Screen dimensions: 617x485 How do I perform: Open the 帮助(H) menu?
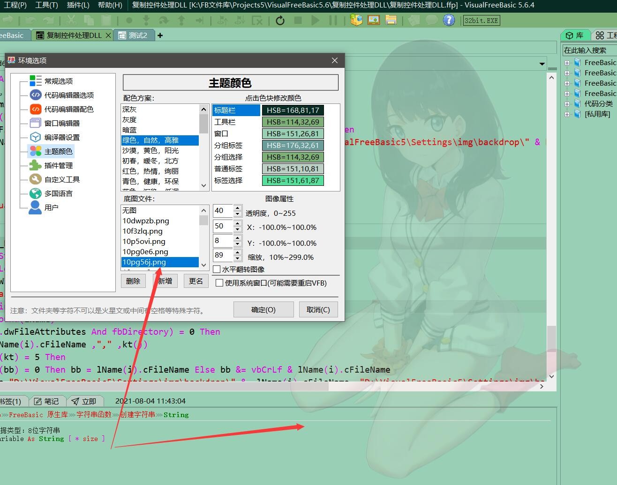tap(110, 5)
